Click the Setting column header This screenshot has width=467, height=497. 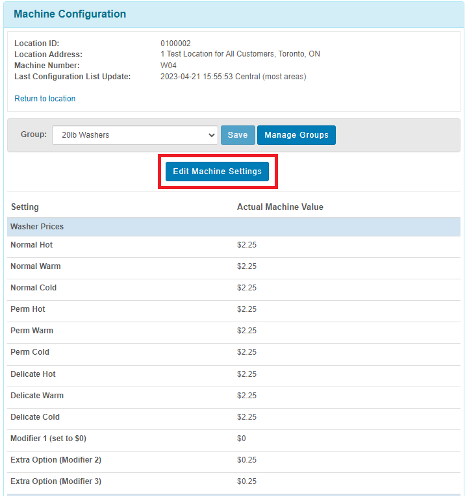click(x=25, y=207)
